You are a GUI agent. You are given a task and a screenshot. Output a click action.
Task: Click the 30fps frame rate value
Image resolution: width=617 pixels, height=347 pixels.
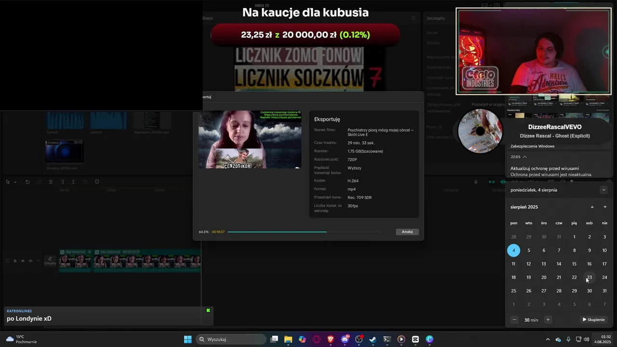(353, 206)
